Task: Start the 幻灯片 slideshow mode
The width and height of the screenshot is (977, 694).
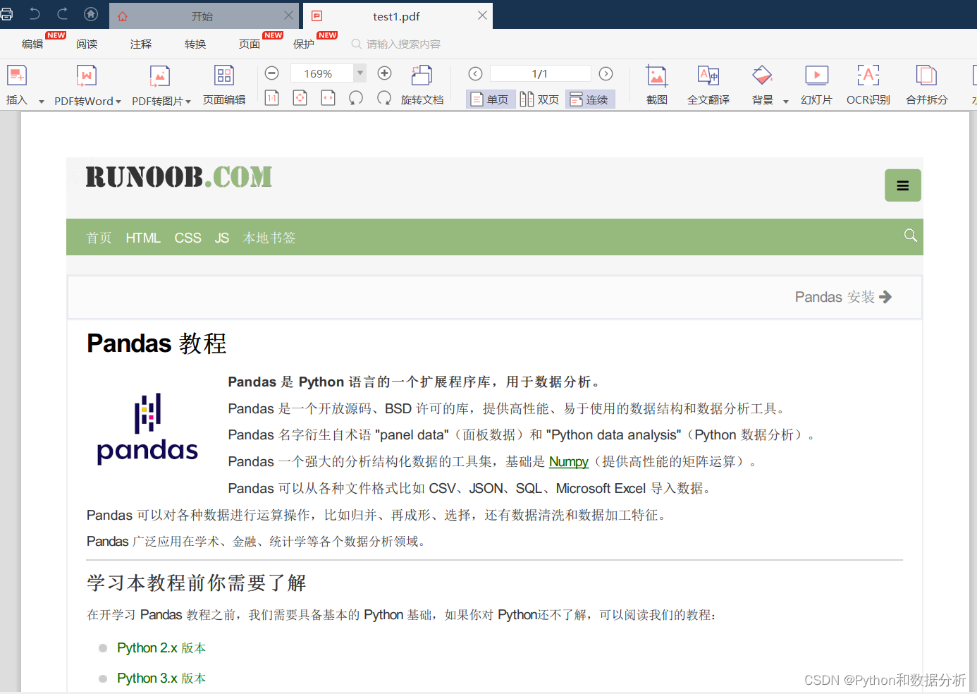Action: [816, 83]
